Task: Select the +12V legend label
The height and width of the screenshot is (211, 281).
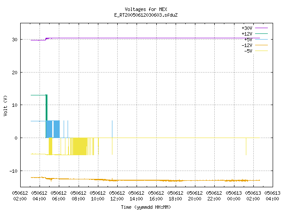Action: (x=247, y=34)
